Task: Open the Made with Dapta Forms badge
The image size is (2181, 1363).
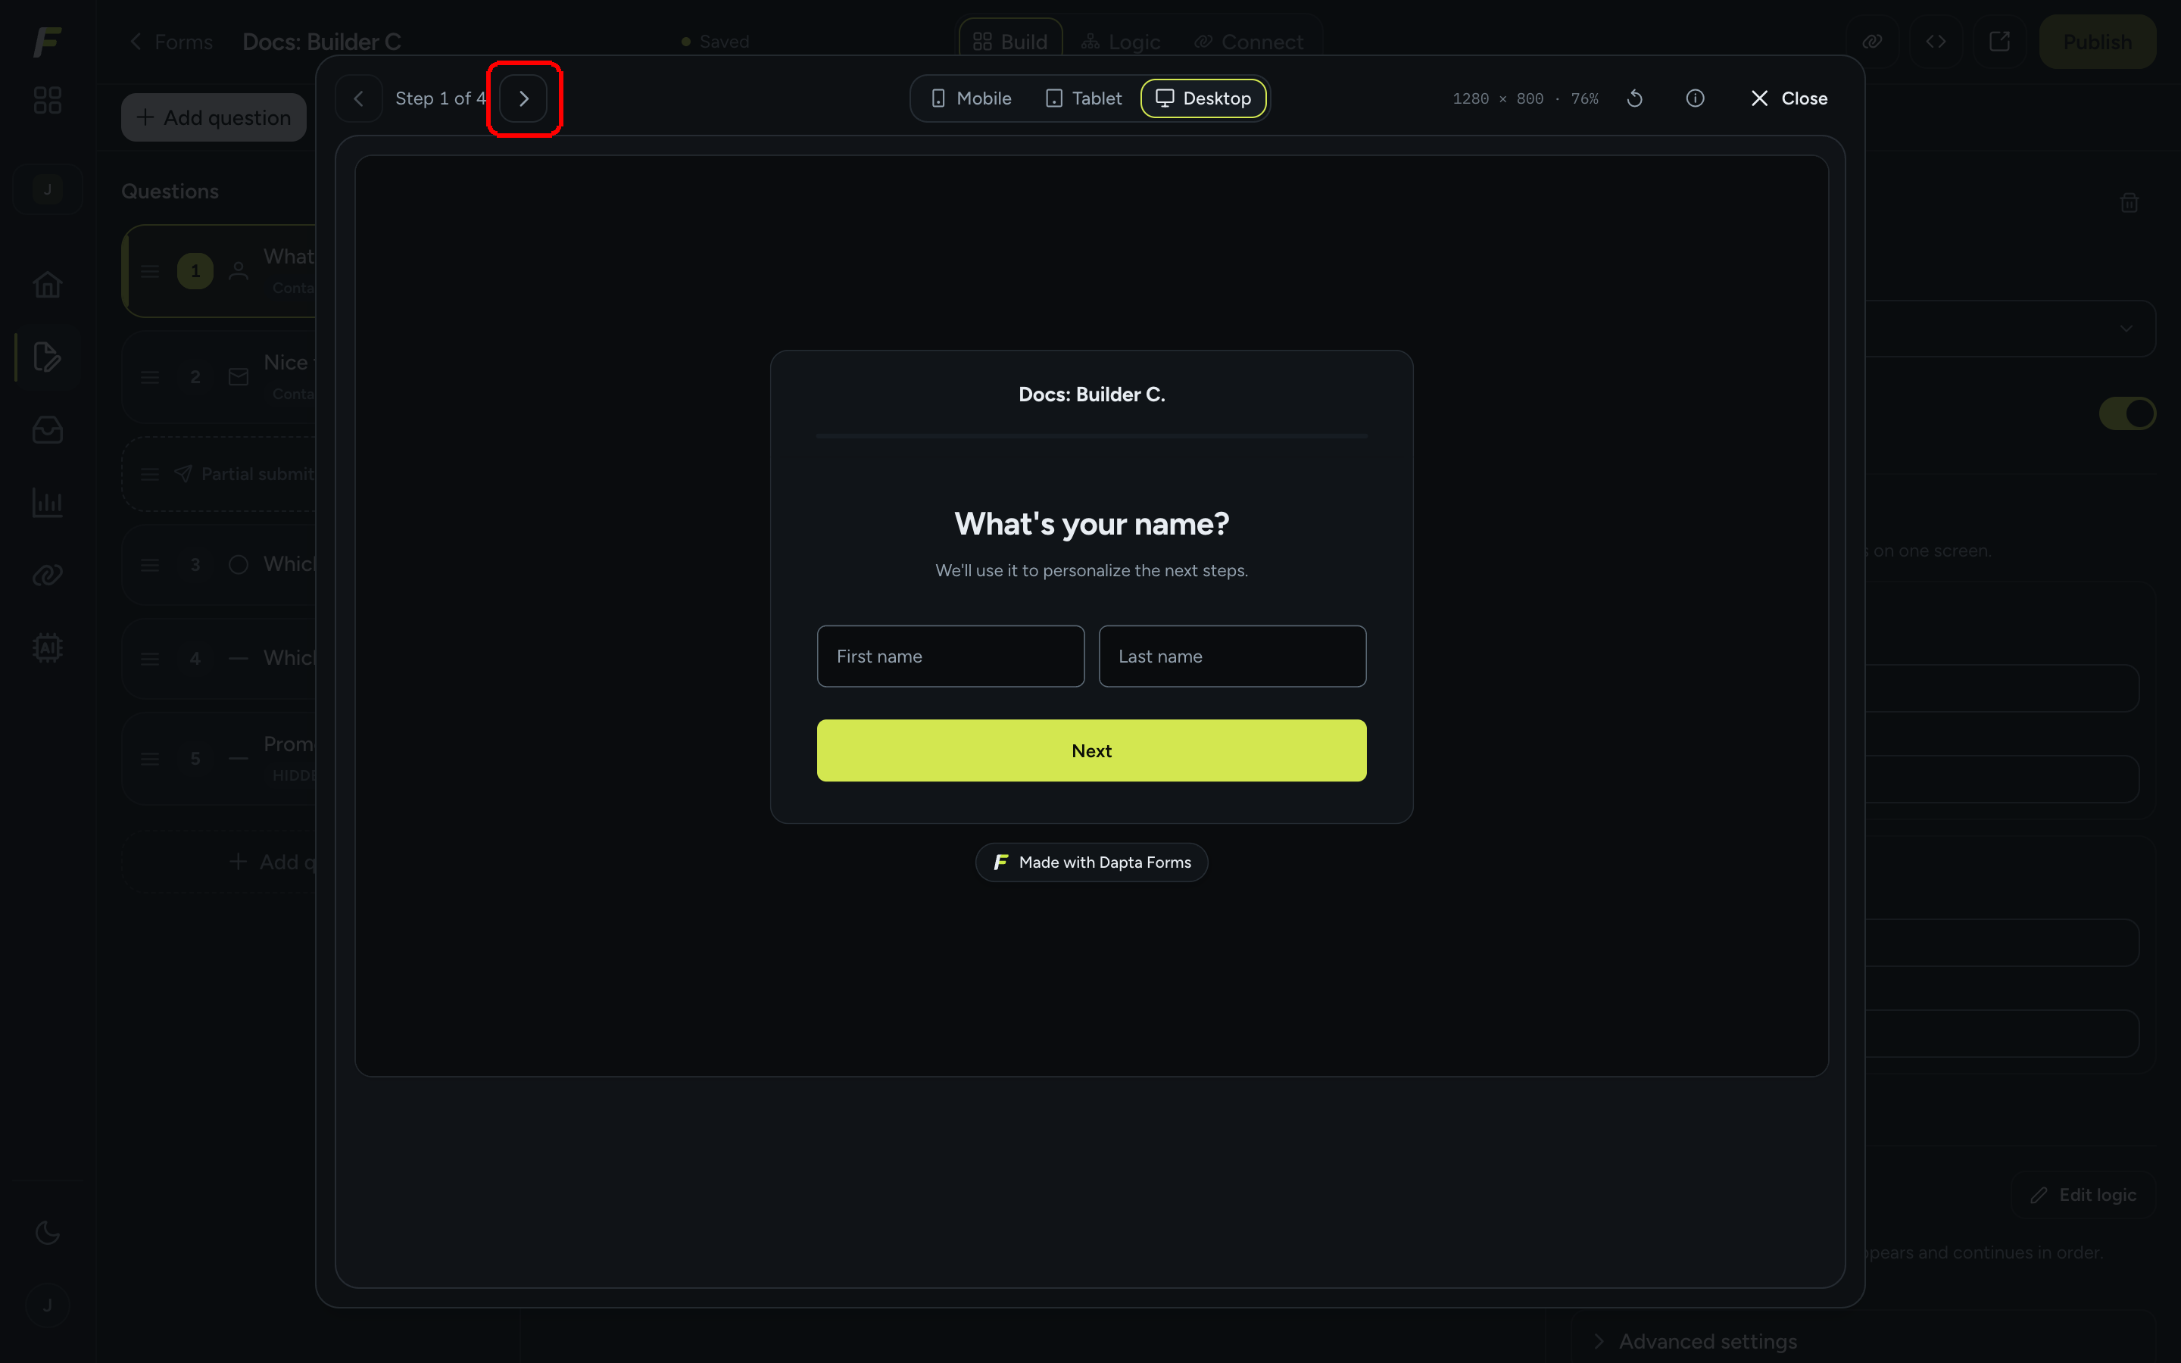Action: coord(1091,862)
